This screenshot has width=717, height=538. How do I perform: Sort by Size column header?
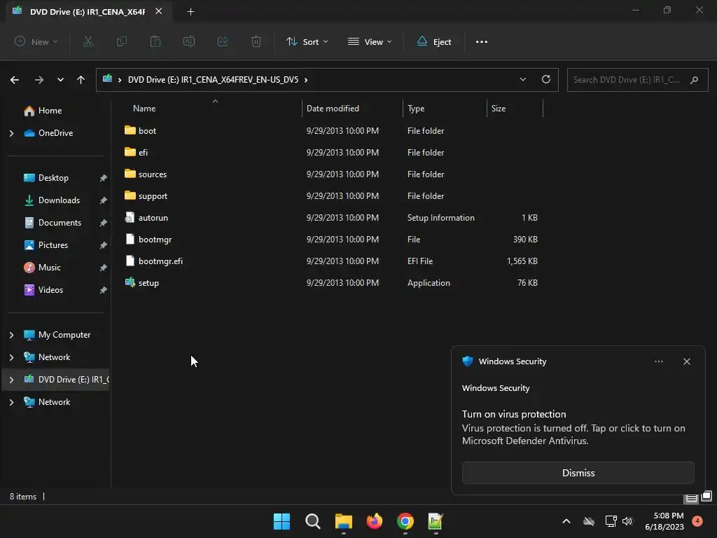tap(499, 109)
